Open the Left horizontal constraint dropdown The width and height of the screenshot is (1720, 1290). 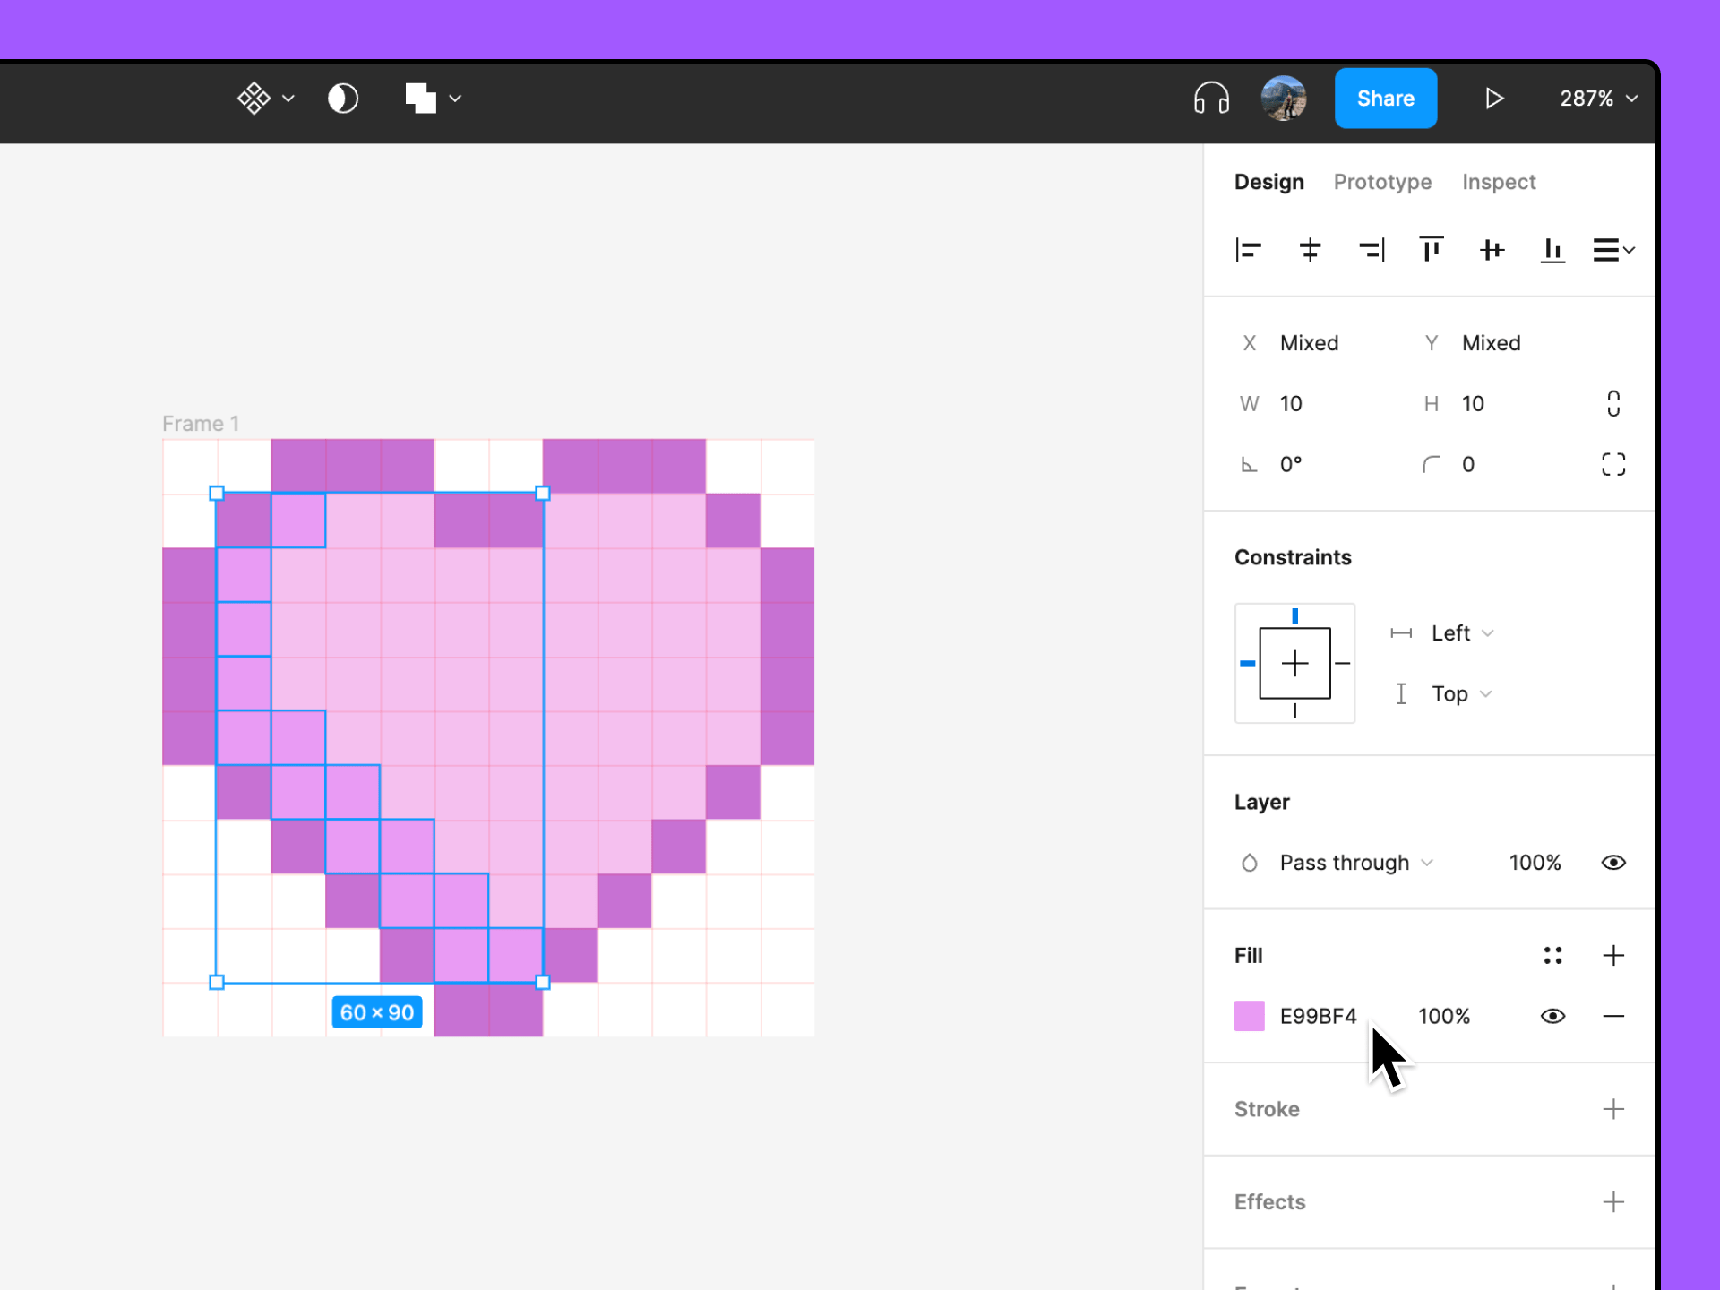tap(1460, 632)
